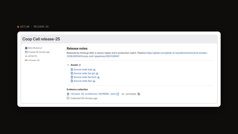Click the commit icon beside b3f057f1
Screen dimensions: 238x134
point(26,56)
